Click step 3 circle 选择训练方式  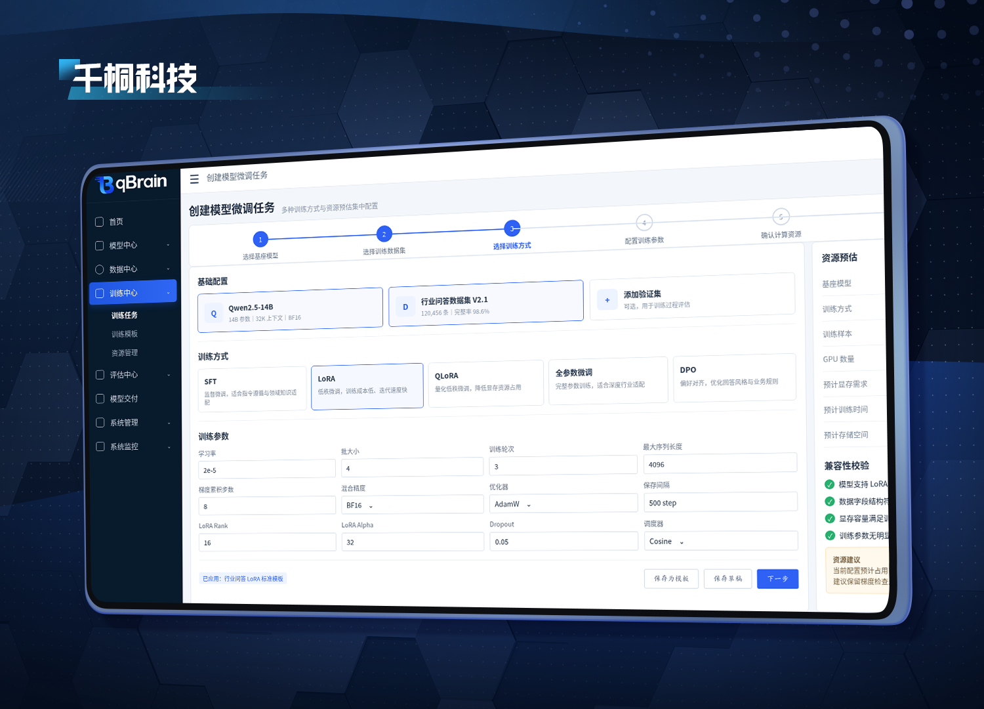coord(512,228)
